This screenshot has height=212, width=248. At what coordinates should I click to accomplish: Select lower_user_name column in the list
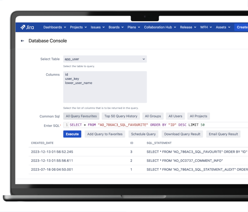(x=79, y=83)
